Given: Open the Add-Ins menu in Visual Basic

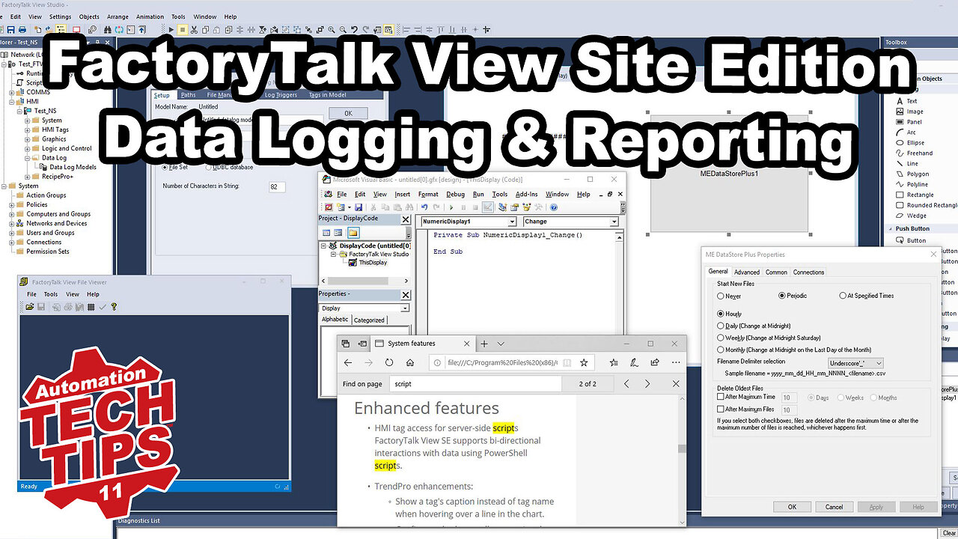Looking at the screenshot, I should [x=527, y=194].
